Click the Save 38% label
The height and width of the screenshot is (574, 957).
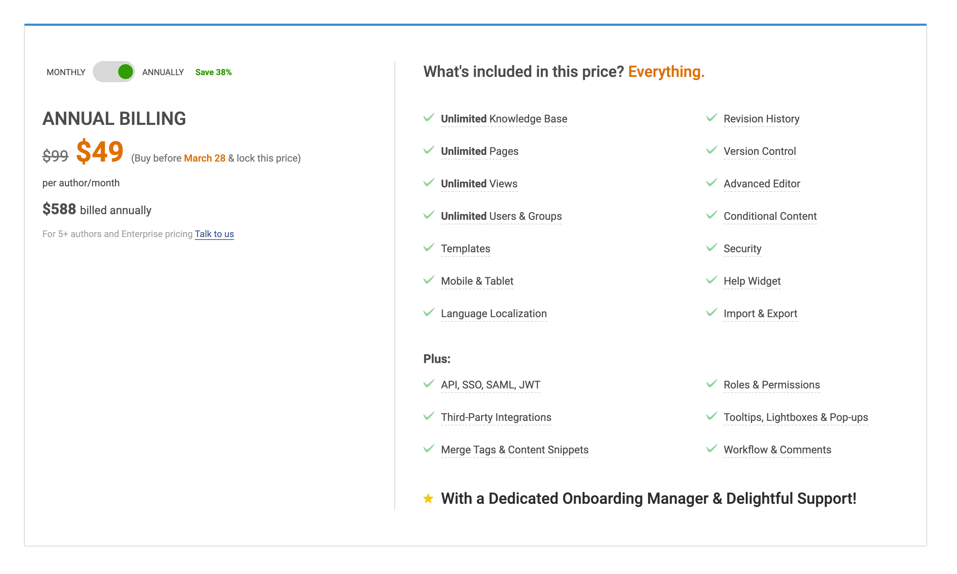pos(213,72)
